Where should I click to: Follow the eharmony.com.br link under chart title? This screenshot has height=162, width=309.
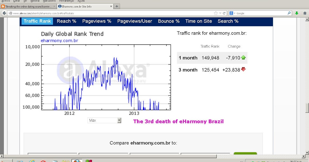[x=59, y=41]
